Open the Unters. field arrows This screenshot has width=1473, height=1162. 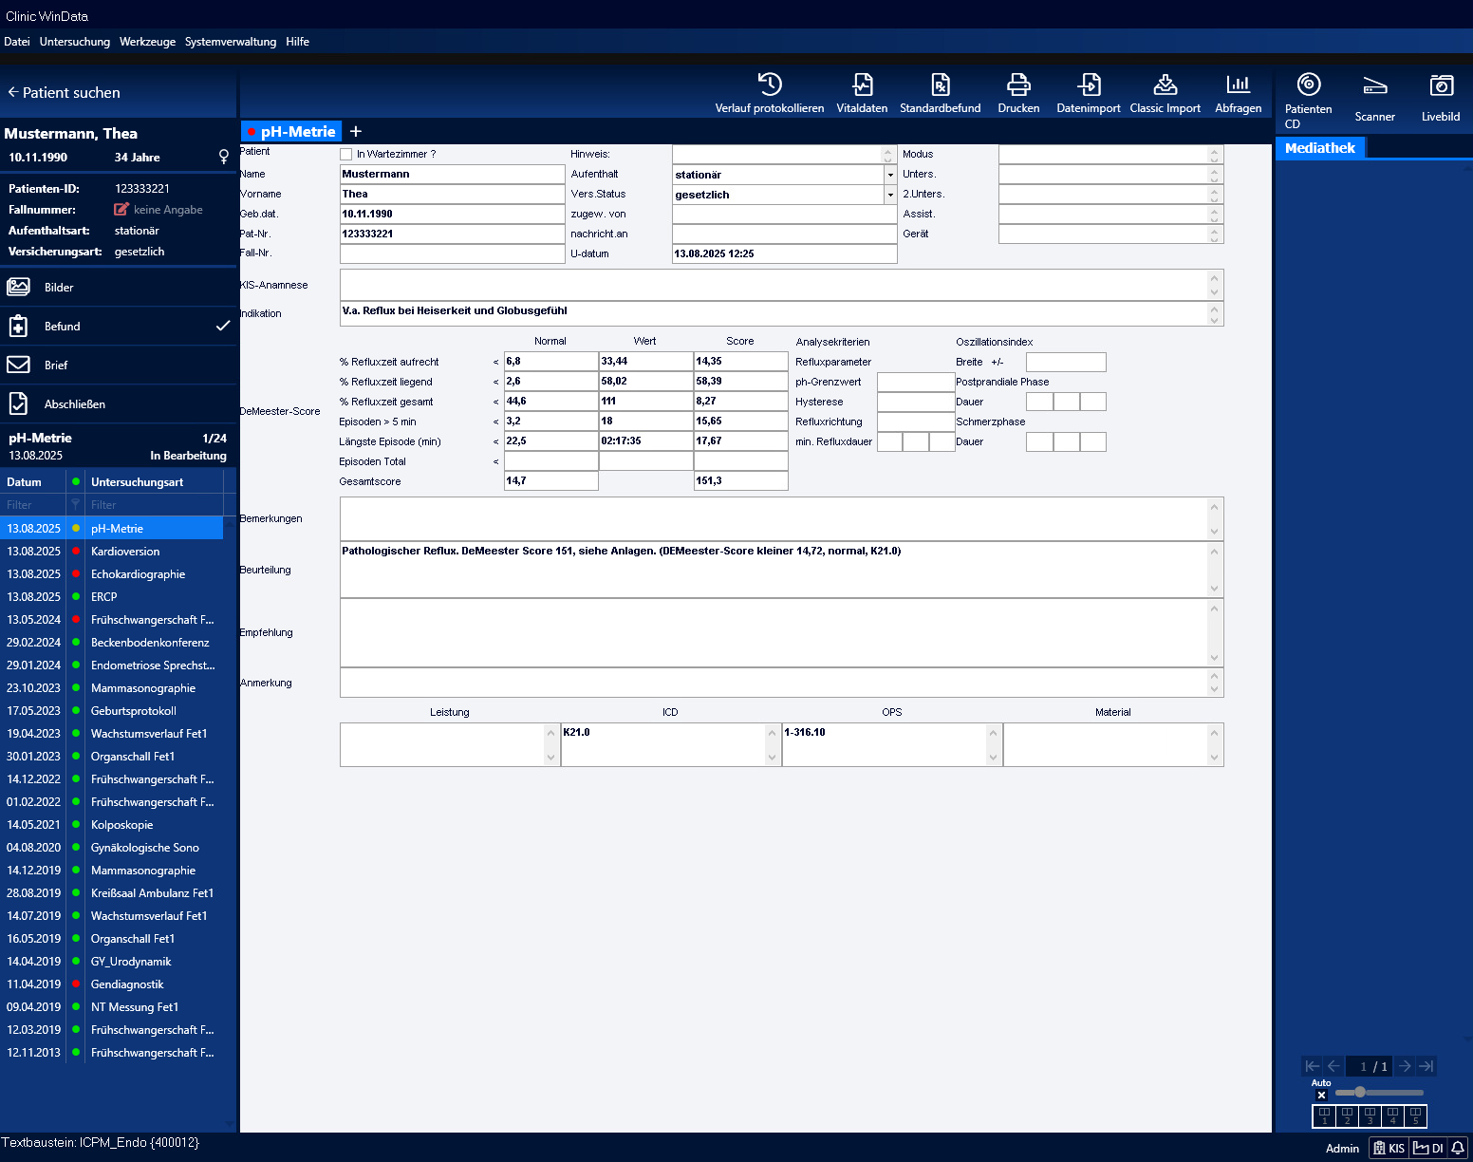click(1214, 175)
